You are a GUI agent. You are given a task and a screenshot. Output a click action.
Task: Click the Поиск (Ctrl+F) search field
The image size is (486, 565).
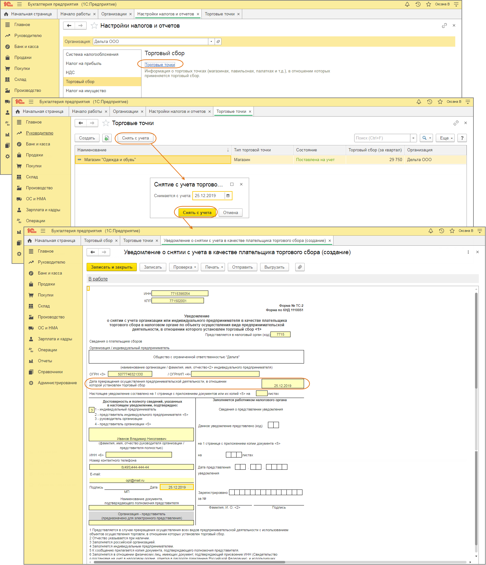pos(382,138)
